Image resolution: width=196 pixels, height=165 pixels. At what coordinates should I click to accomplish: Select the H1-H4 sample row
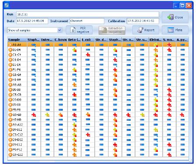98,80
